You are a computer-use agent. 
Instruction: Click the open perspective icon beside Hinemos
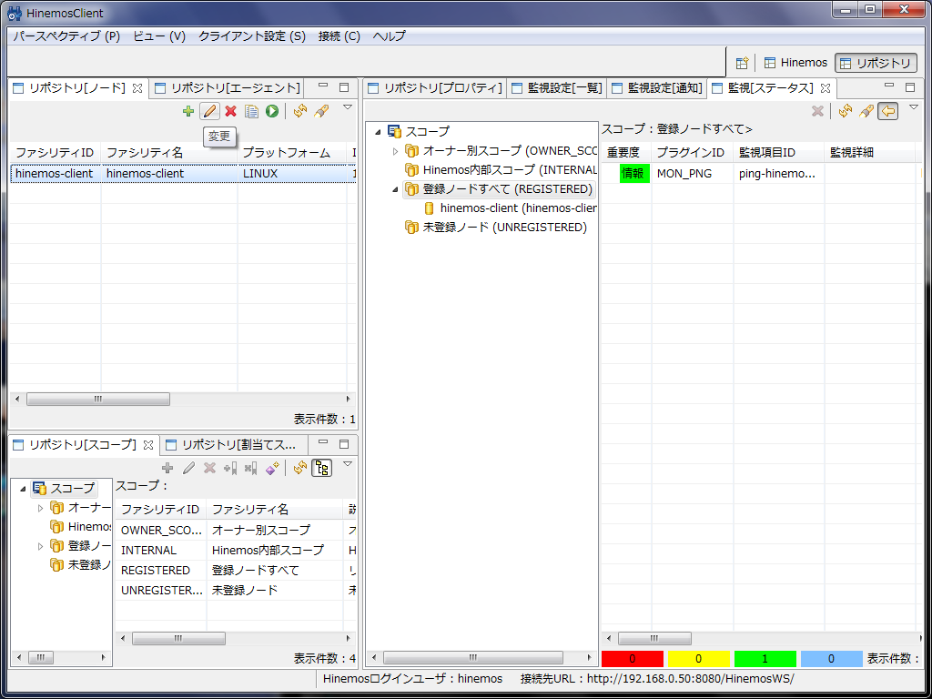click(x=741, y=63)
